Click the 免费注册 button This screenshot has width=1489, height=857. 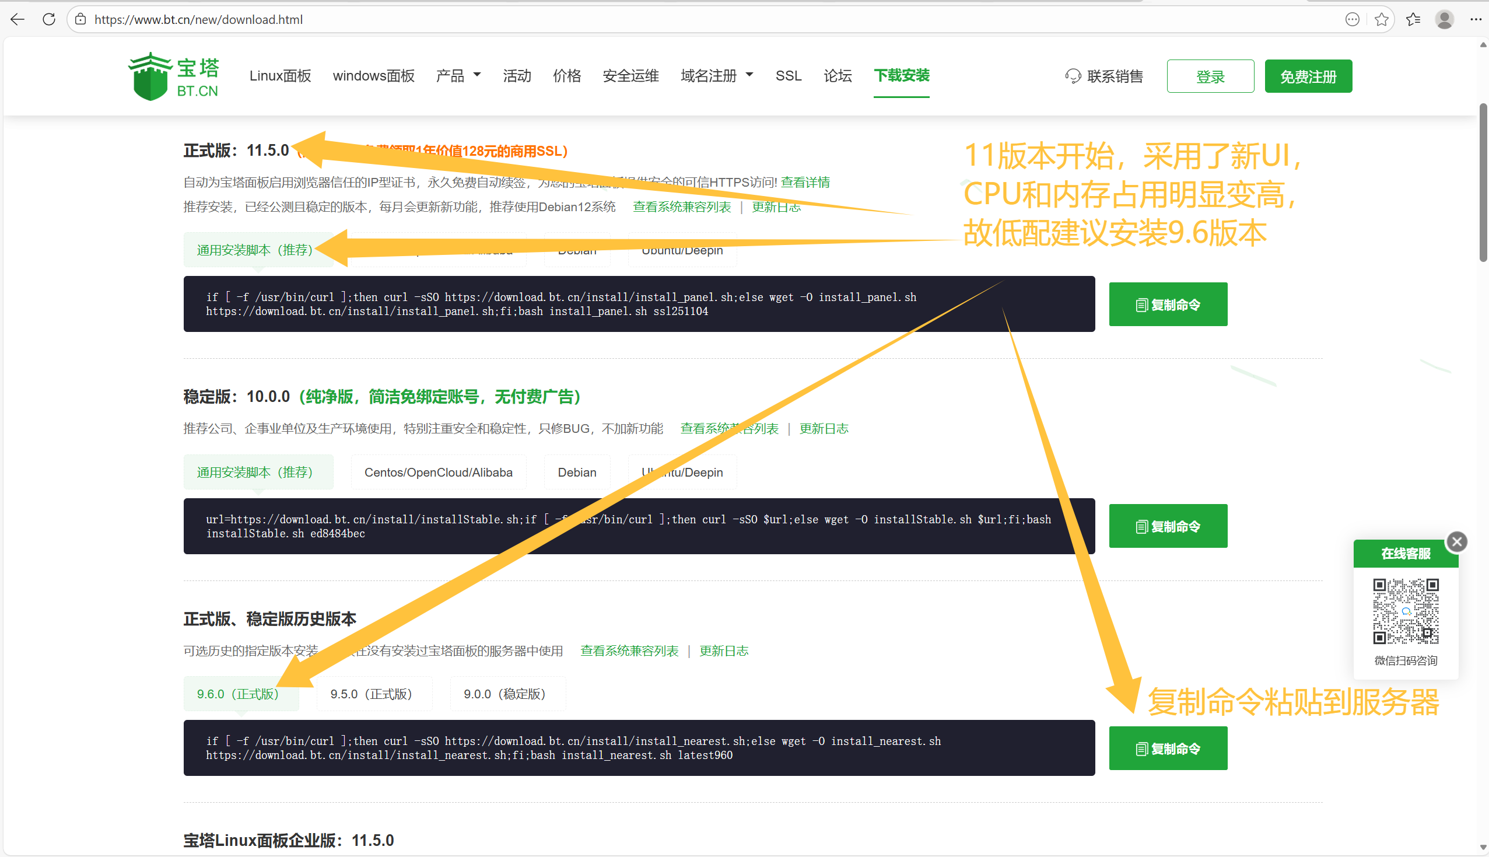[x=1308, y=75]
